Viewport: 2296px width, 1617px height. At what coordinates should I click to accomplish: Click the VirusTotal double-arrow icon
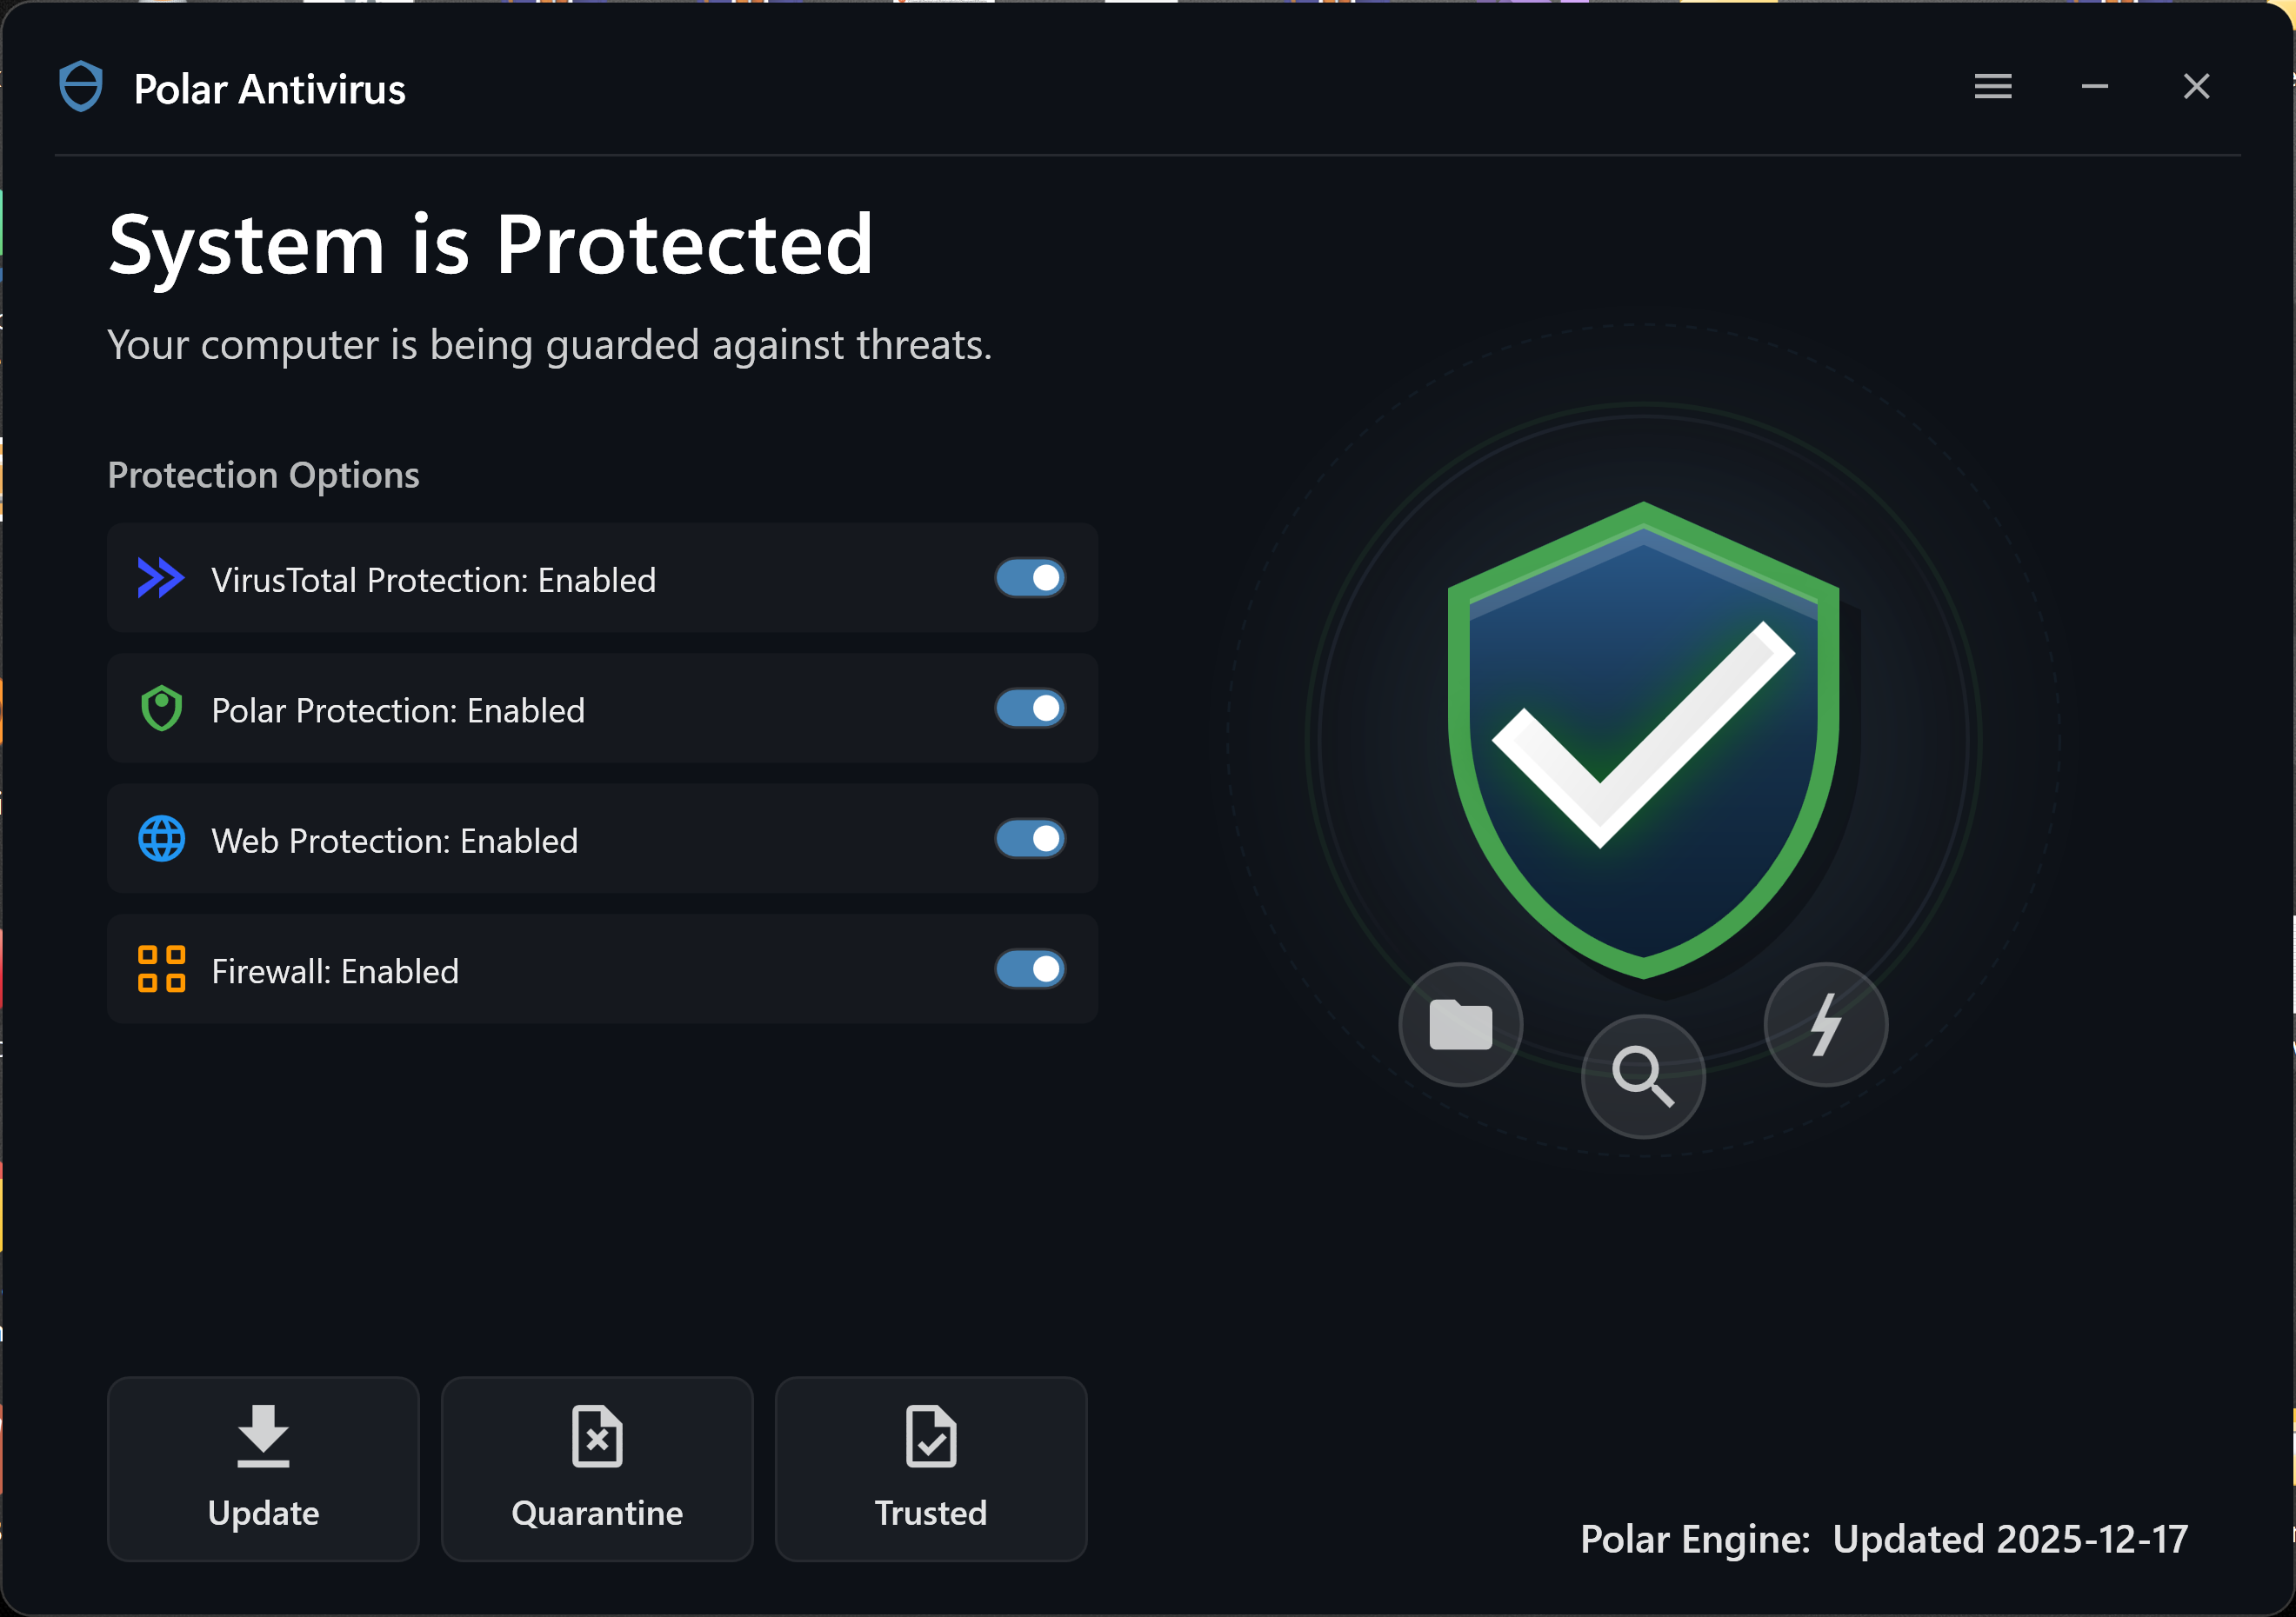point(160,579)
